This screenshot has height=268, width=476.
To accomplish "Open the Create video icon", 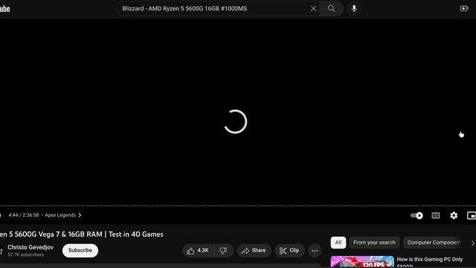I will [464, 8].
